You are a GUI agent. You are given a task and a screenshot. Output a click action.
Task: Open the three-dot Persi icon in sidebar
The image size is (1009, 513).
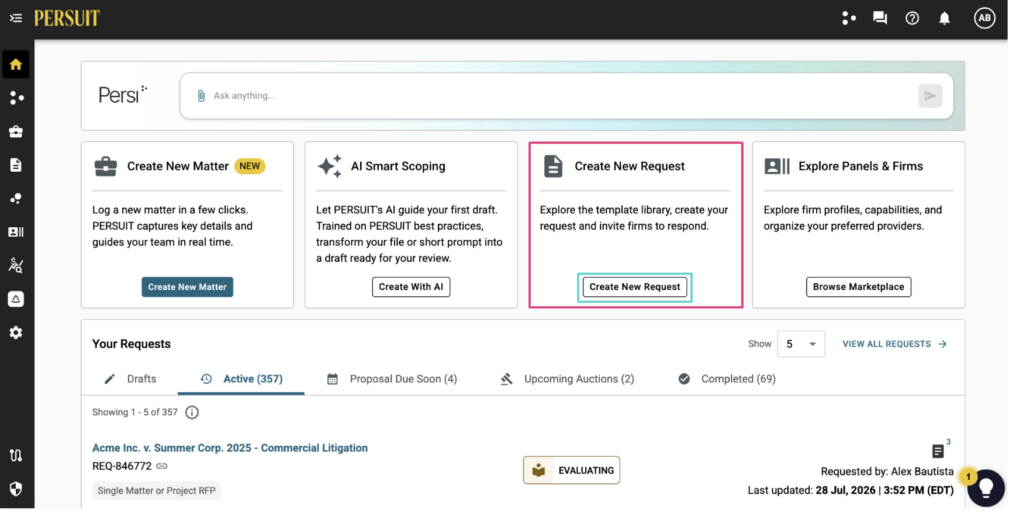pyautogui.click(x=16, y=98)
